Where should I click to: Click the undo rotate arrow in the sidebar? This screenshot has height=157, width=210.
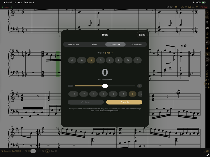207,71
